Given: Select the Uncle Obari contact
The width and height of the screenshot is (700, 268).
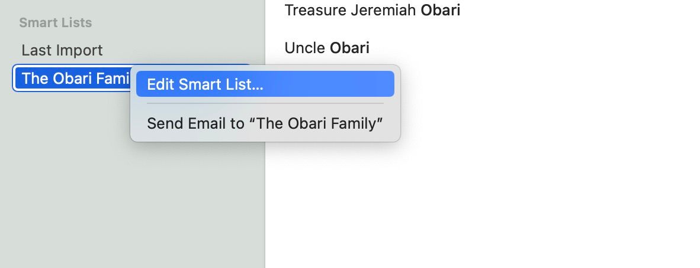Looking at the screenshot, I should (327, 48).
